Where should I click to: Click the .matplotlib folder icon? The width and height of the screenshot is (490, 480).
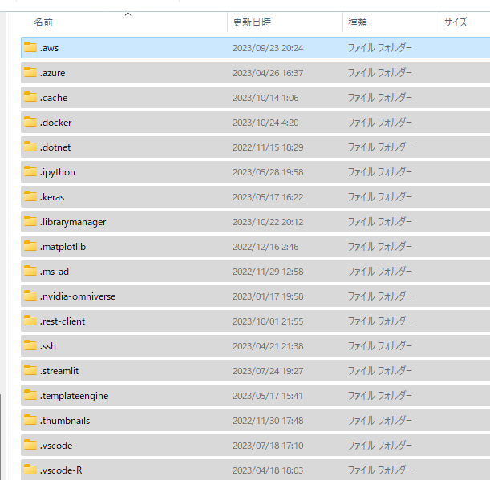coord(30,246)
